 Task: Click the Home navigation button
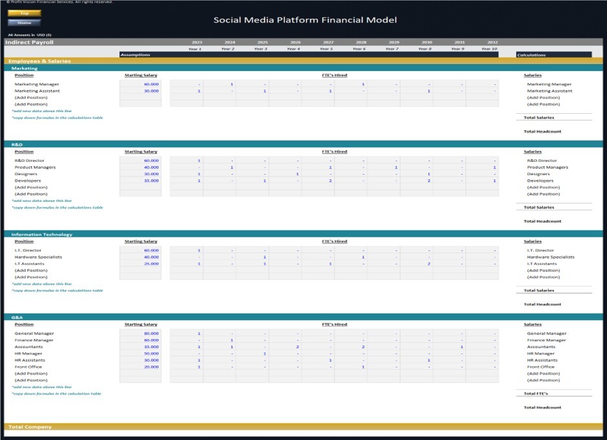(x=25, y=23)
